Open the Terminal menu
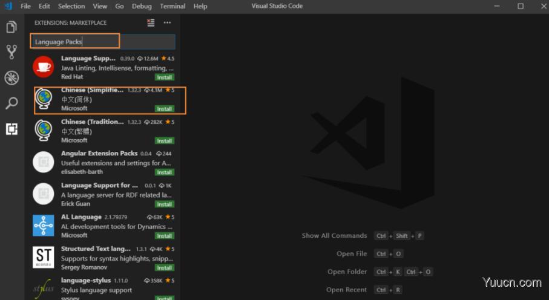 pyautogui.click(x=173, y=6)
